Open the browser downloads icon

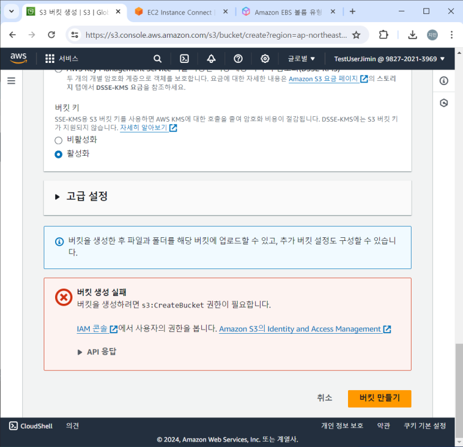pyautogui.click(x=413, y=35)
